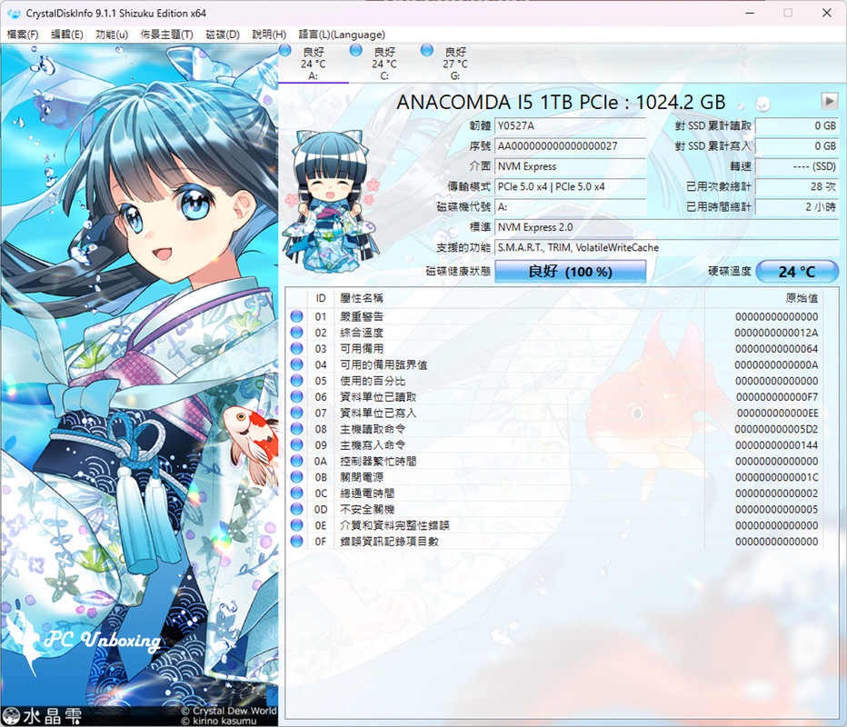The image size is (847, 727).
Task: Click the 水晶雫 logo at bottom left
Action: (42, 716)
